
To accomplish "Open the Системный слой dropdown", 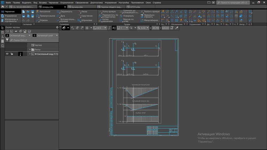I will pos(57,35).
